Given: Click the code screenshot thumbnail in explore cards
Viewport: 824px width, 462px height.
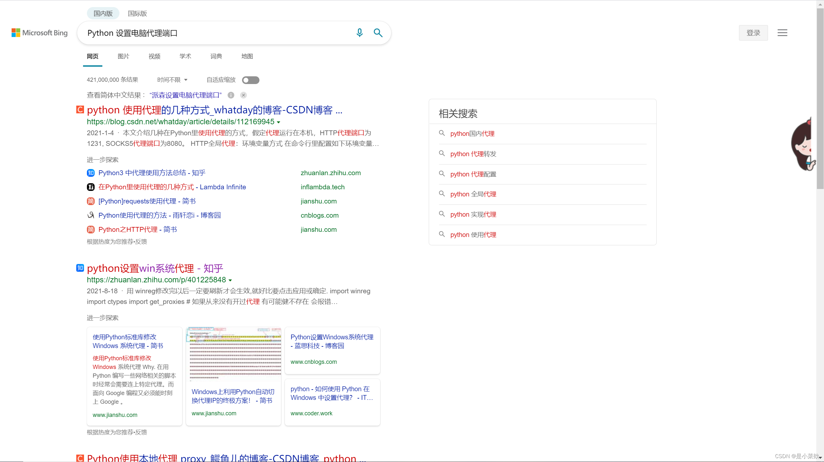Looking at the screenshot, I should tap(234, 354).
